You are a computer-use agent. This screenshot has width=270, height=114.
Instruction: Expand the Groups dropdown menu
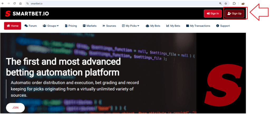click(x=51, y=26)
